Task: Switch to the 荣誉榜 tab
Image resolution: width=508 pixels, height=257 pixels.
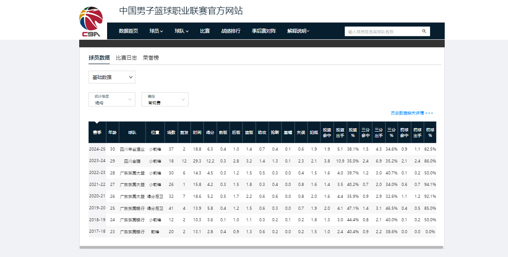Action: pyautogui.click(x=151, y=58)
